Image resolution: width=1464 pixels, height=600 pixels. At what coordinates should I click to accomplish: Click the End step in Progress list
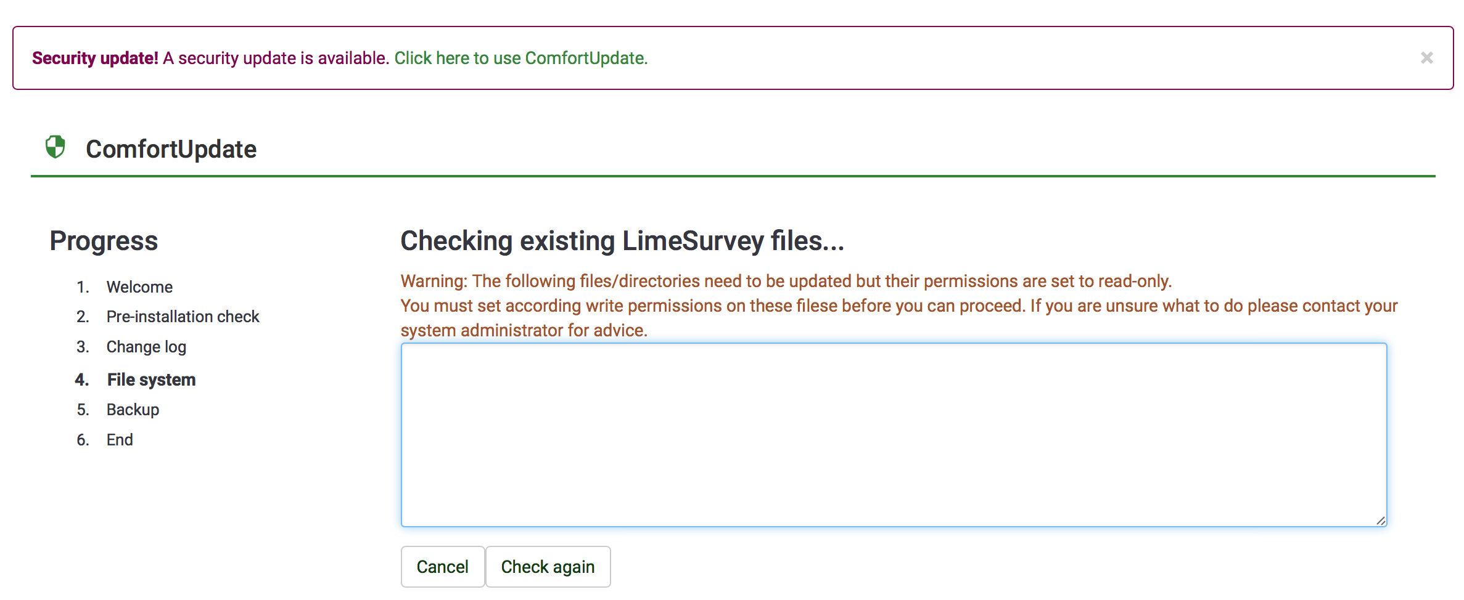[x=120, y=440]
